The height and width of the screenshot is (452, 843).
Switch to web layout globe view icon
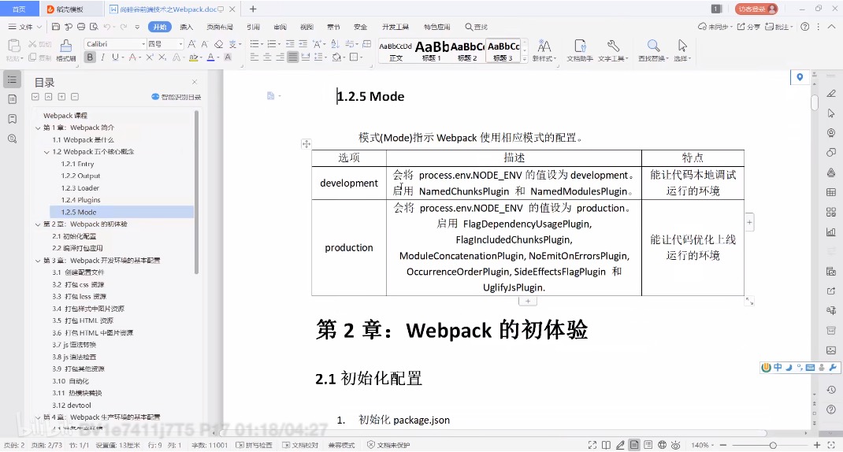[x=663, y=445]
